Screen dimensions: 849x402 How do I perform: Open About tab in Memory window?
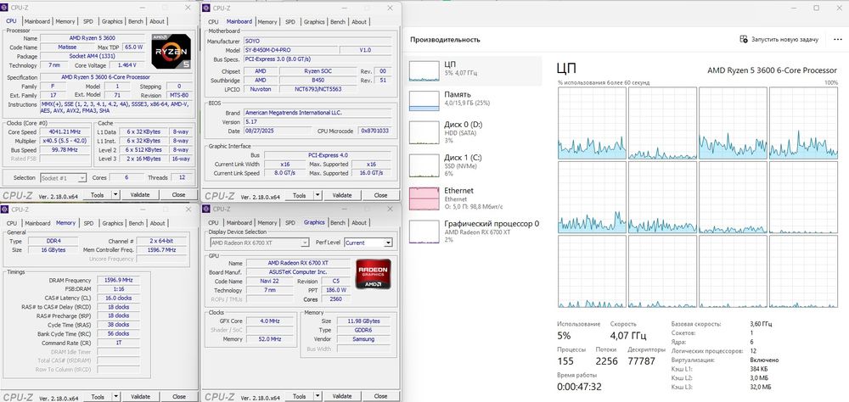click(x=158, y=223)
